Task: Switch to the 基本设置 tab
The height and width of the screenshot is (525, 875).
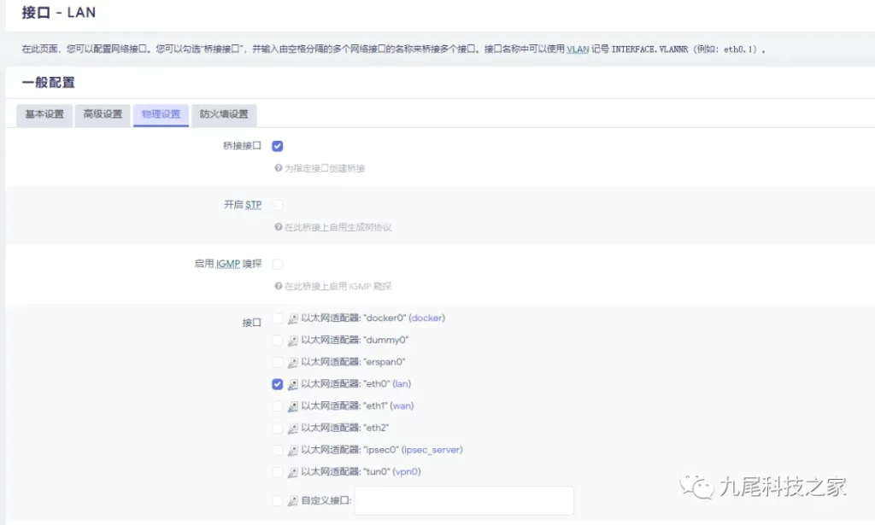Action: point(44,114)
